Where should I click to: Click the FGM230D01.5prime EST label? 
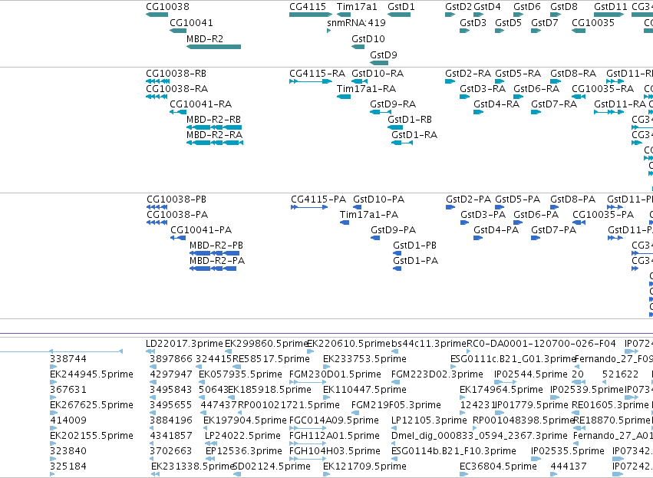coord(335,374)
